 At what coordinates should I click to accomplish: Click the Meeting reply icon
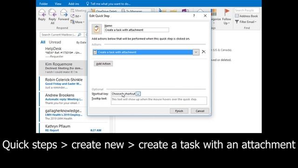(78, 10)
